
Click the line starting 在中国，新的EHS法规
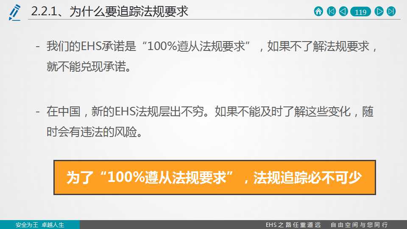(x=210, y=112)
